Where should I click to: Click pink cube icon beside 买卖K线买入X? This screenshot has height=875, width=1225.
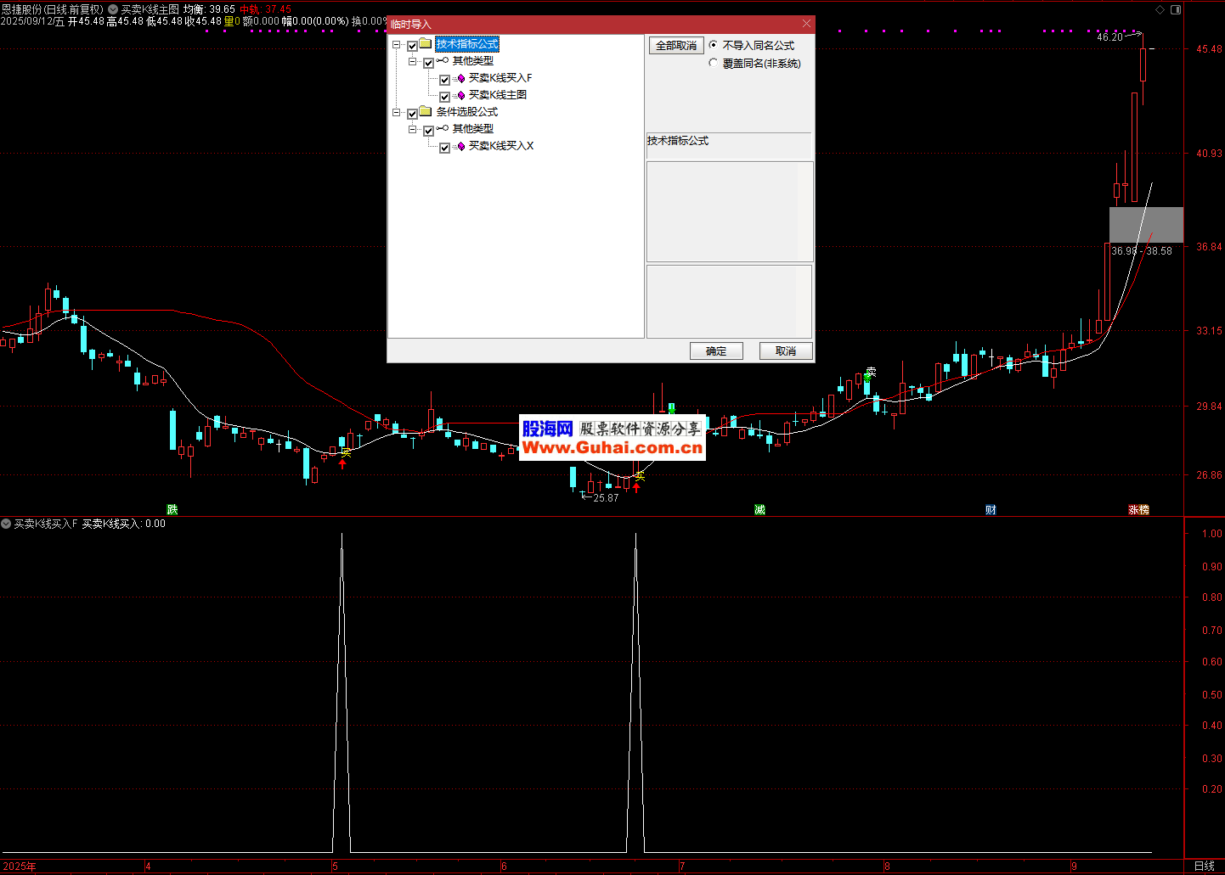point(461,146)
